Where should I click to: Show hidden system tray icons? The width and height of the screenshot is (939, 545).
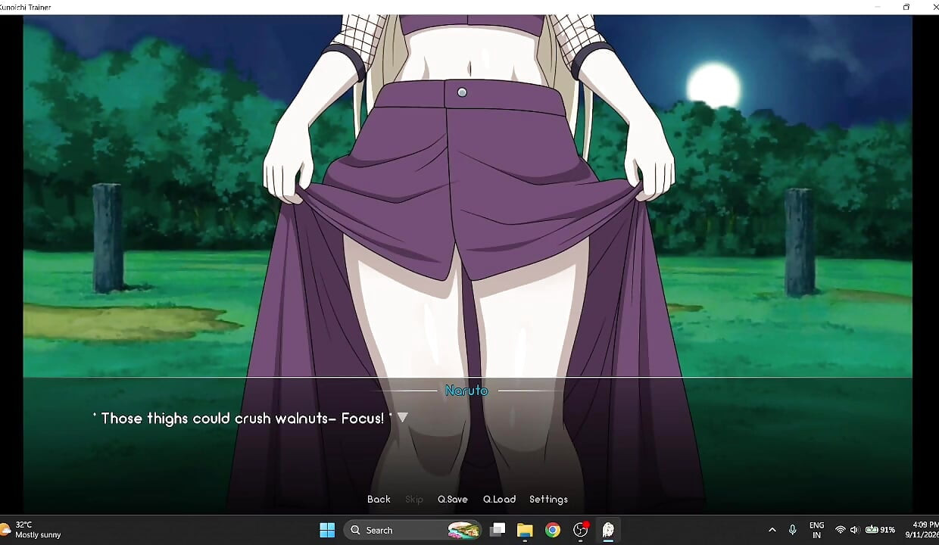772,530
